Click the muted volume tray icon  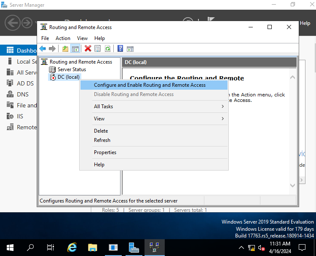point(261,248)
